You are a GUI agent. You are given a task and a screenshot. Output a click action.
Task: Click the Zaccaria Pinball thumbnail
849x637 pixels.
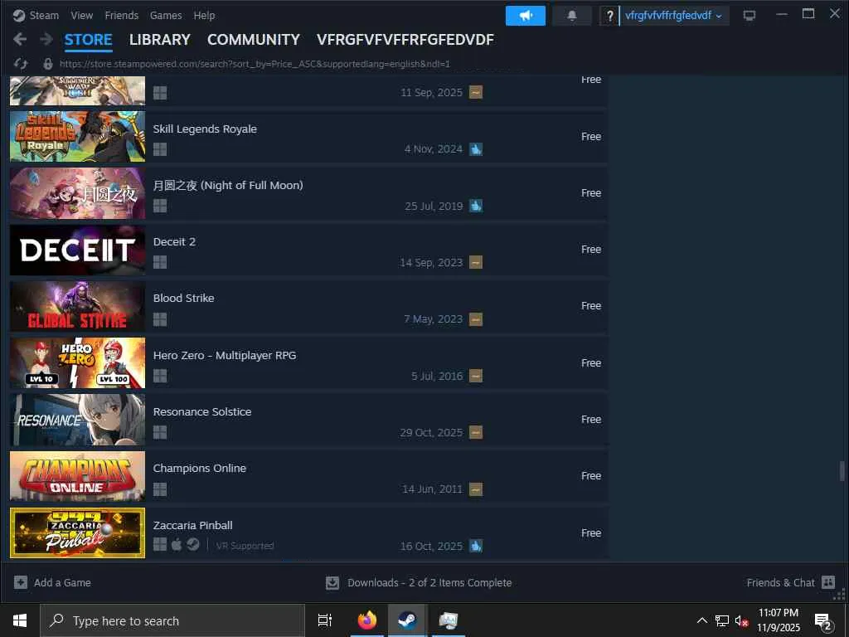tap(77, 533)
